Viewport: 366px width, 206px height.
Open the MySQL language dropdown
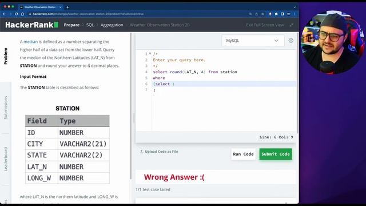pos(253,41)
